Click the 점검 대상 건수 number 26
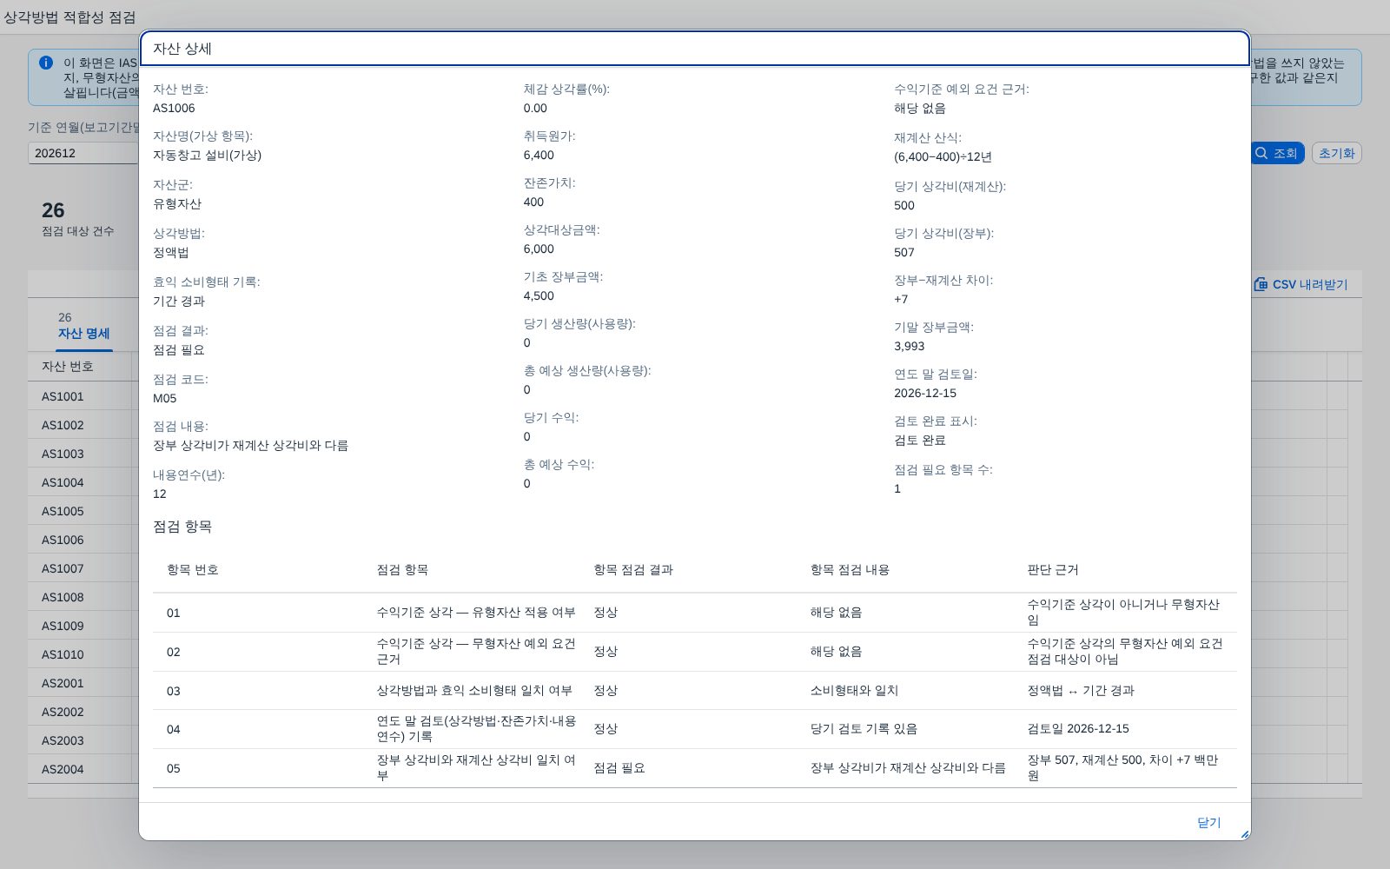This screenshot has height=869, width=1390. pos(53,210)
